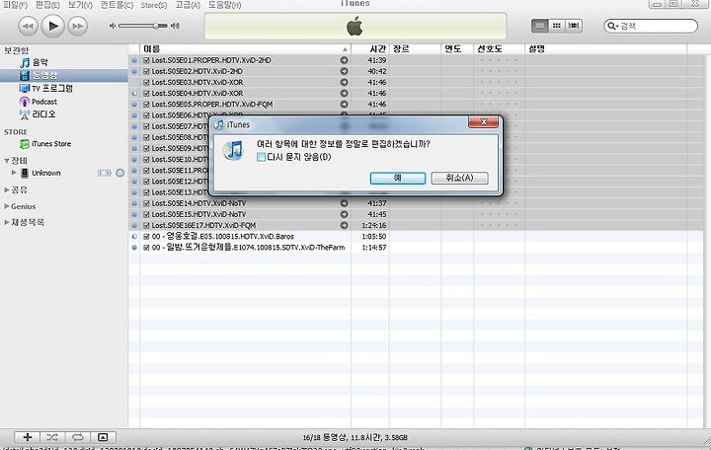Show the artwork viewer button
The width and height of the screenshot is (711, 450).
103,437
